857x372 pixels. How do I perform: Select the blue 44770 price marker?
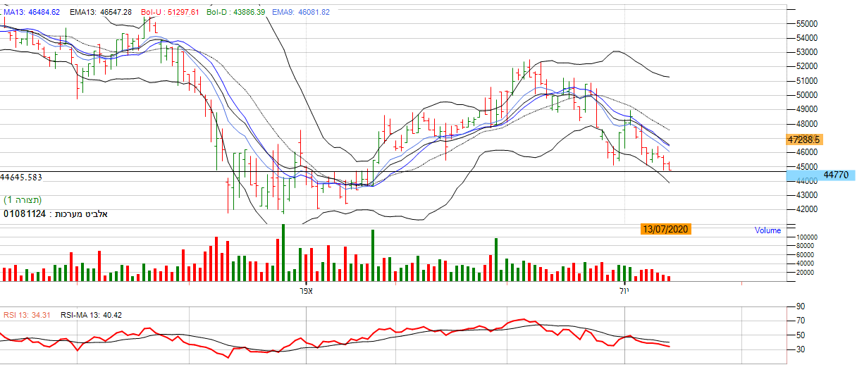pyautogui.click(x=832, y=175)
